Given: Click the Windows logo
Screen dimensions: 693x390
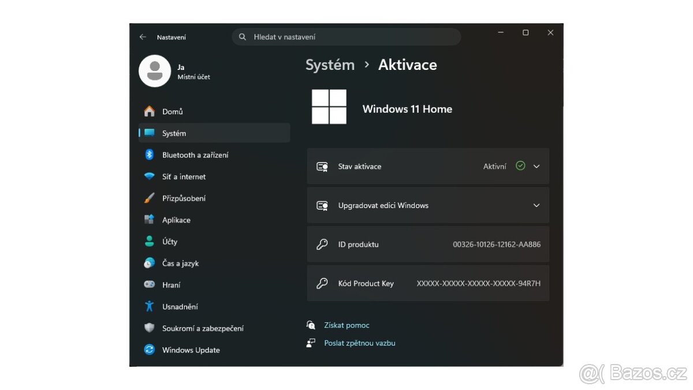Looking at the screenshot, I should coord(329,107).
